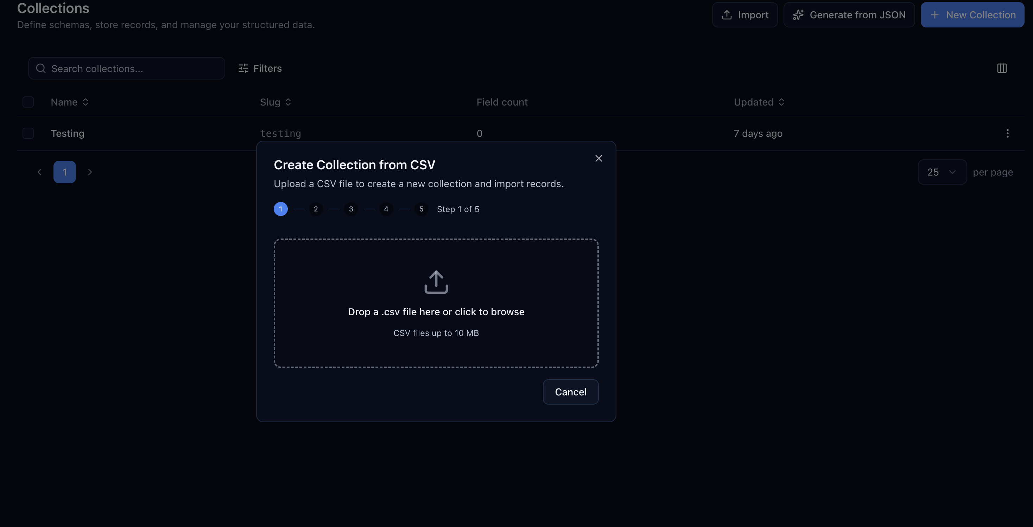Open the Testing row three-dot menu
Viewport: 1033px width, 527px height.
1007,134
